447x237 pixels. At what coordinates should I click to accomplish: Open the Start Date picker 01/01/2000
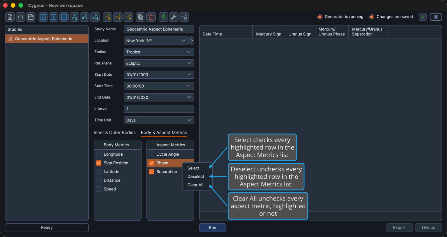click(159, 75)
